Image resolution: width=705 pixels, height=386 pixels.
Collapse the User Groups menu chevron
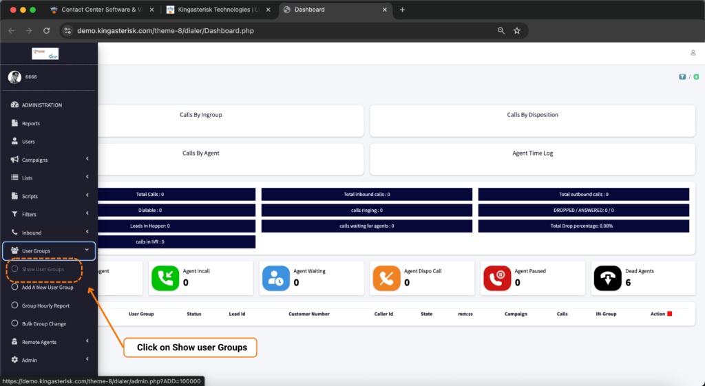(87, 250)
